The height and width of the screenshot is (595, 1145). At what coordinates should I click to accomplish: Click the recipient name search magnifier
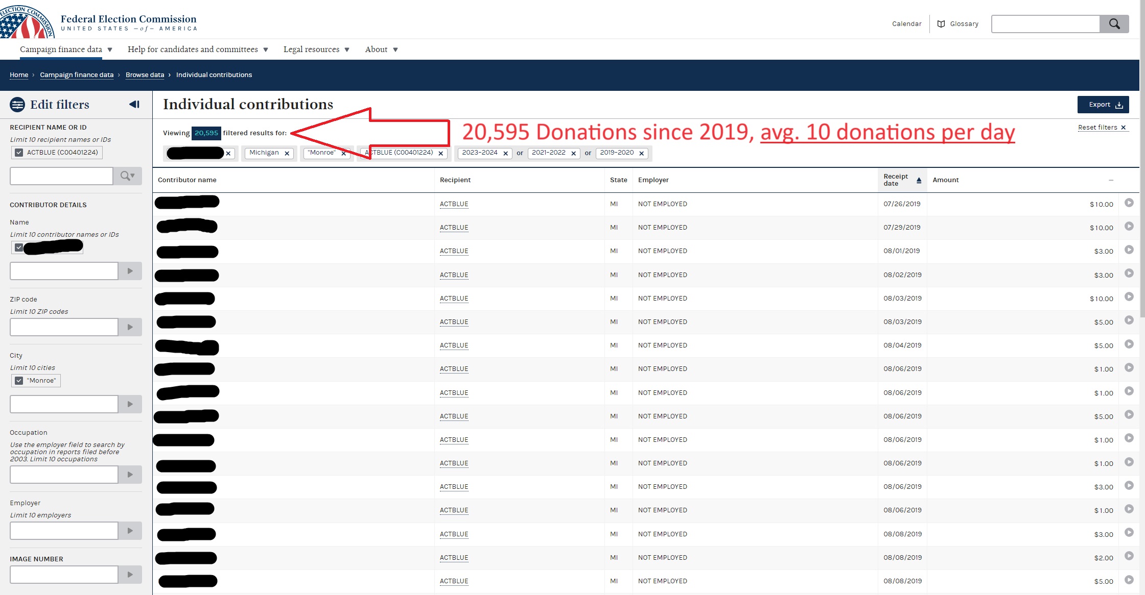(127, 176)
